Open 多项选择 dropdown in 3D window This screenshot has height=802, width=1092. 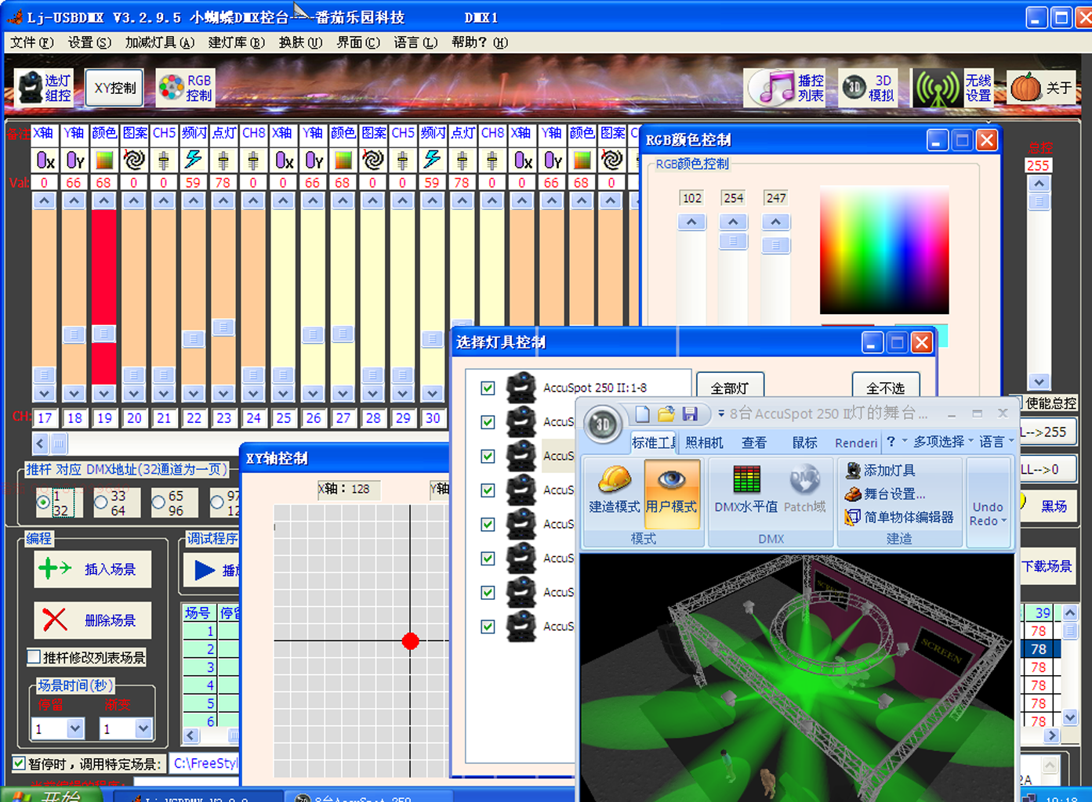[943, 442]
